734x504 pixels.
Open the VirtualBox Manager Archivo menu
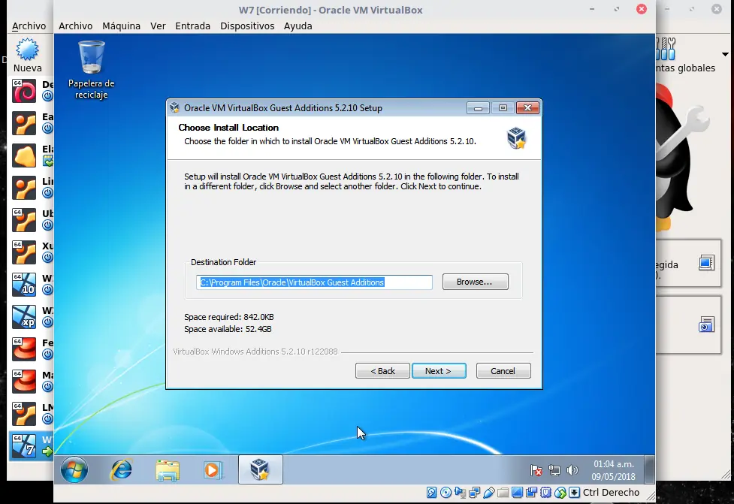point(29,26)
